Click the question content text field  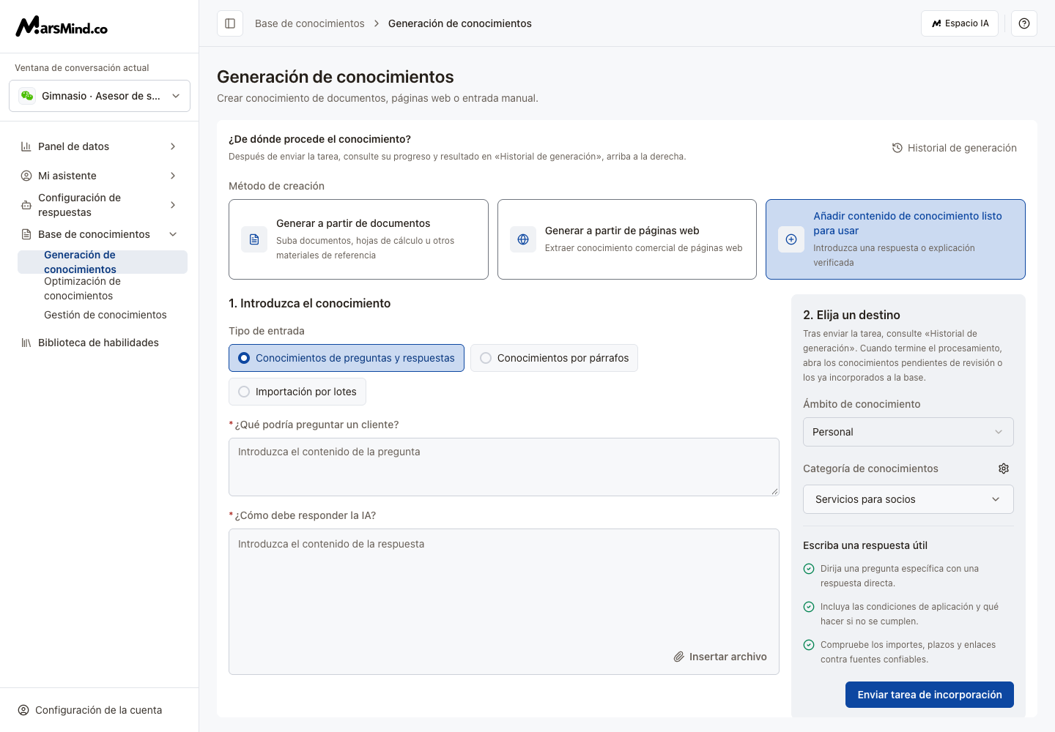(x=504, y=467)
